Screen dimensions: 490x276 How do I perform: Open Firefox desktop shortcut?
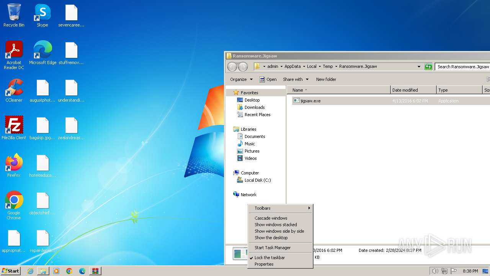click(x=14, y=165)
